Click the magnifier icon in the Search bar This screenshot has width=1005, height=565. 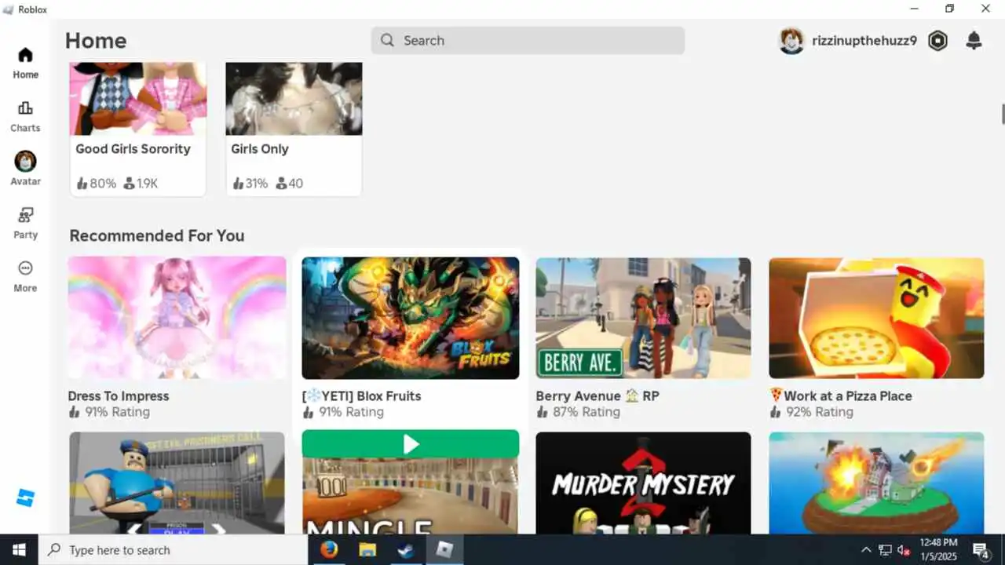387,41
